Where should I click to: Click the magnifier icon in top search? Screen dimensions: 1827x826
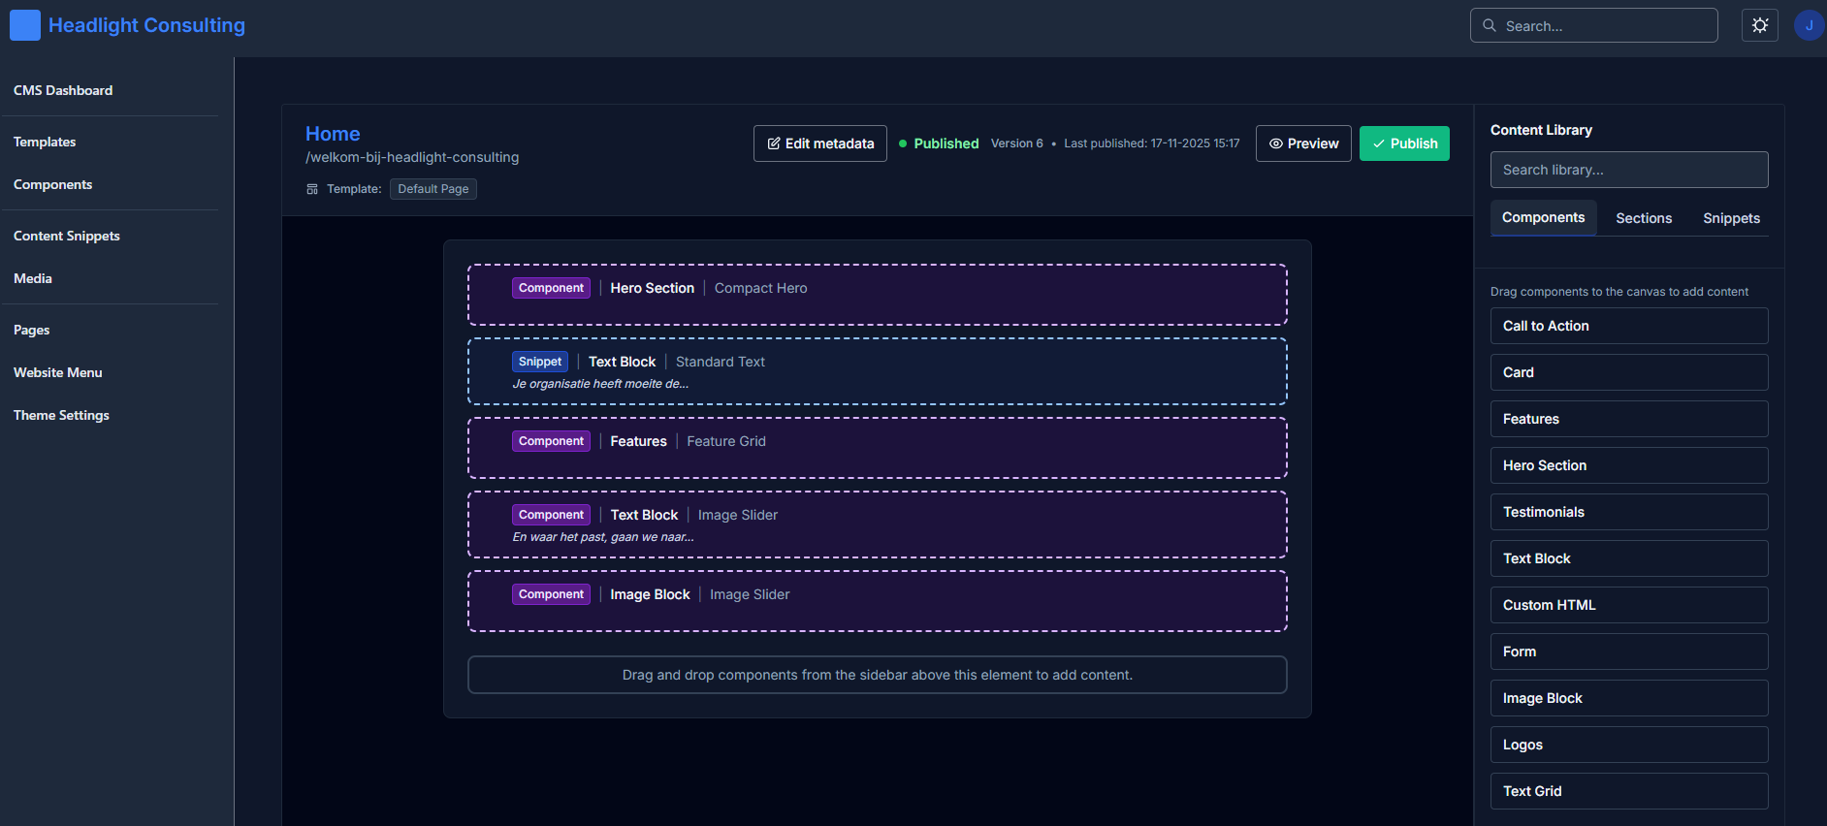[x=1490, y=26]
